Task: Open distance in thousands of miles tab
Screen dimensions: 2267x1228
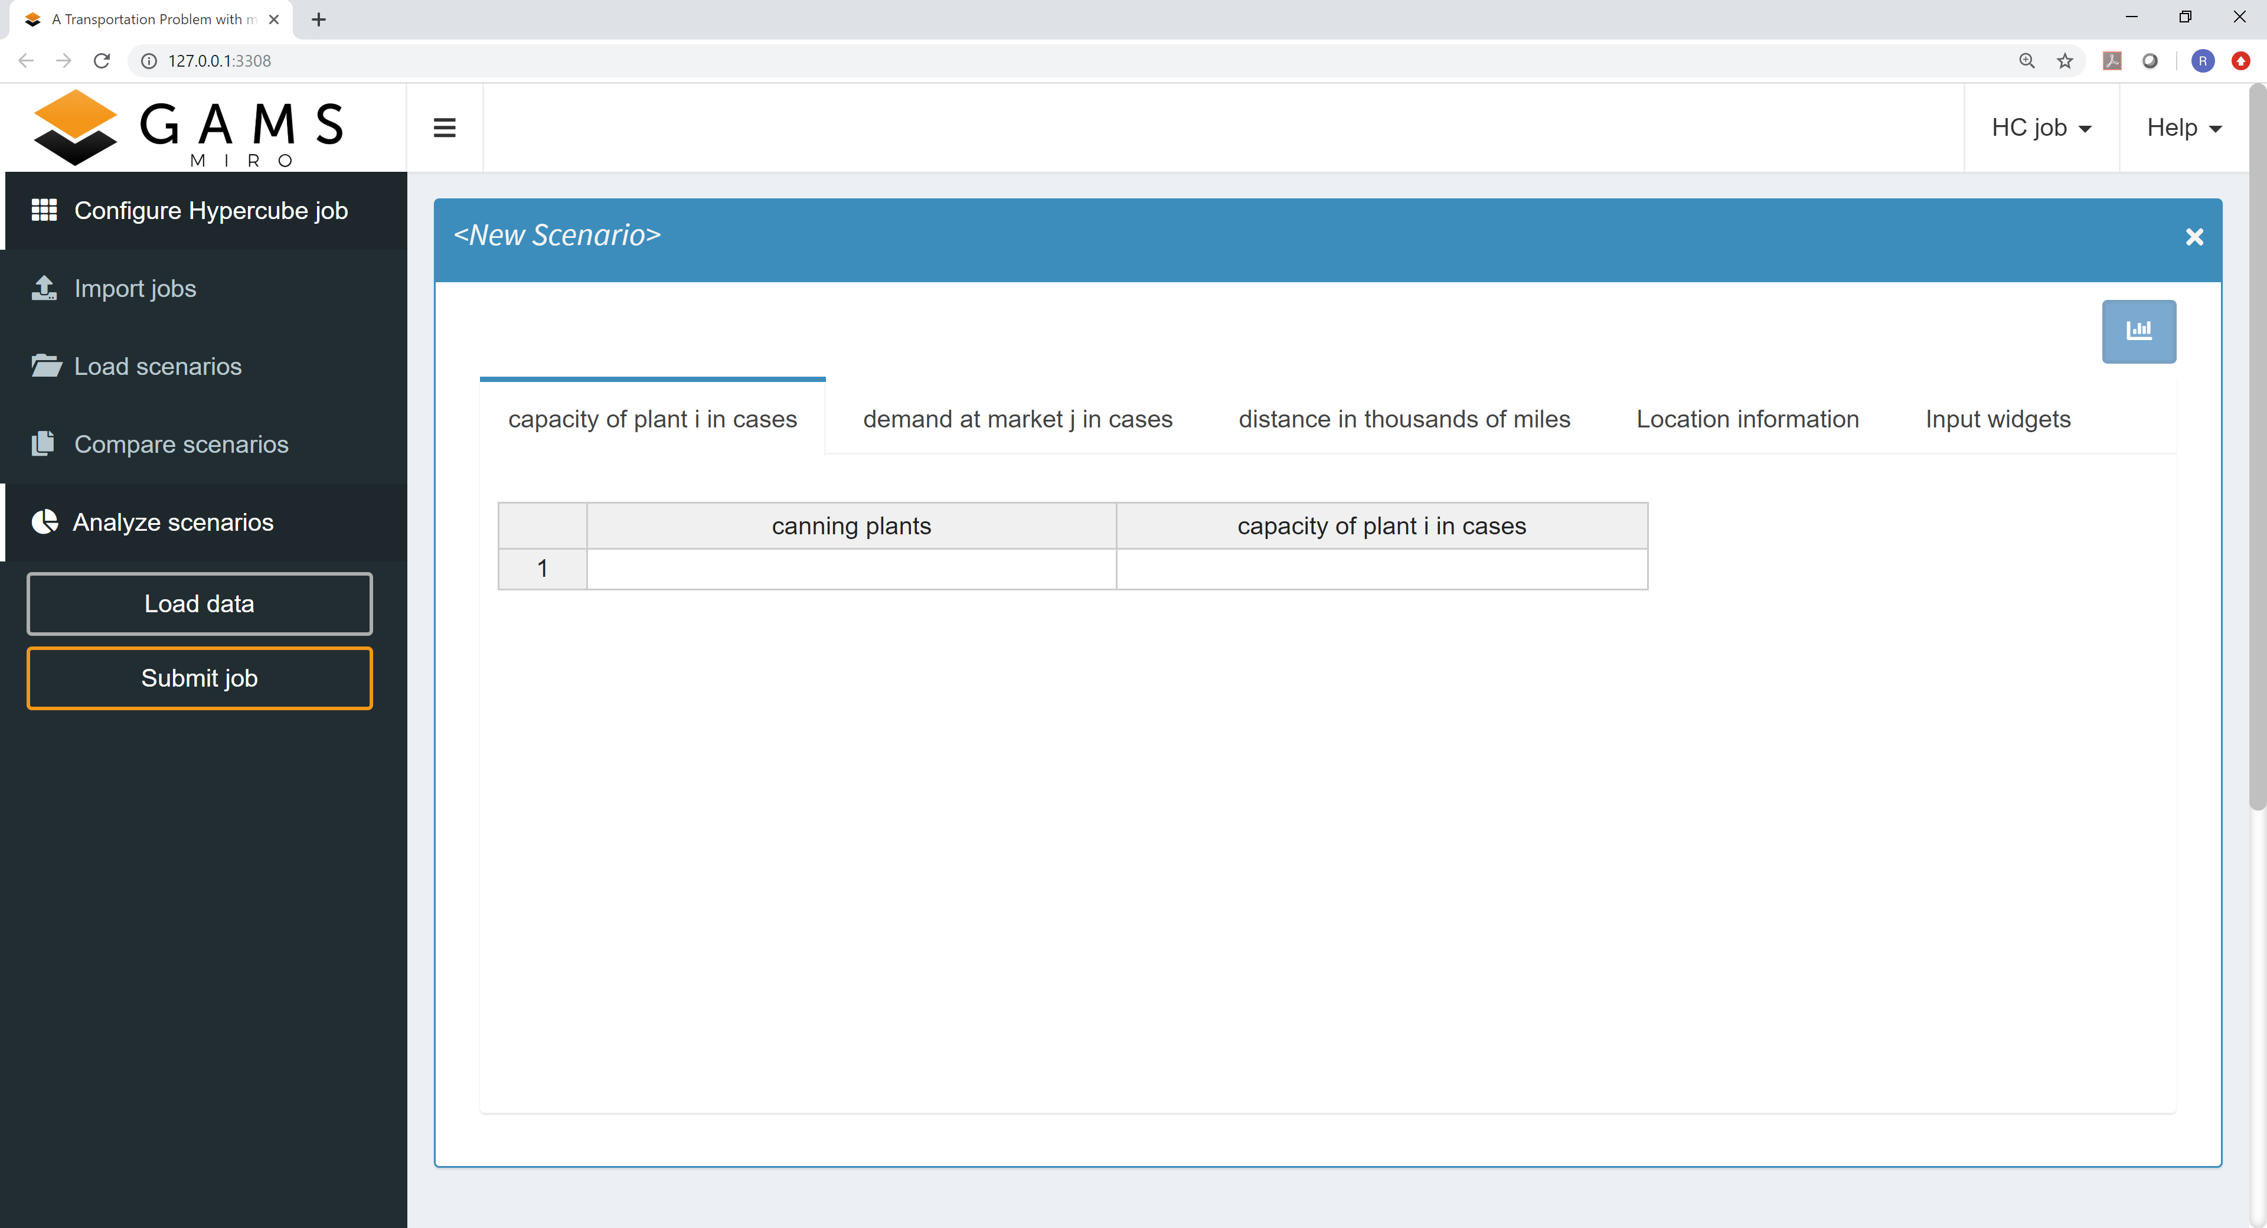Action: 1404,419
